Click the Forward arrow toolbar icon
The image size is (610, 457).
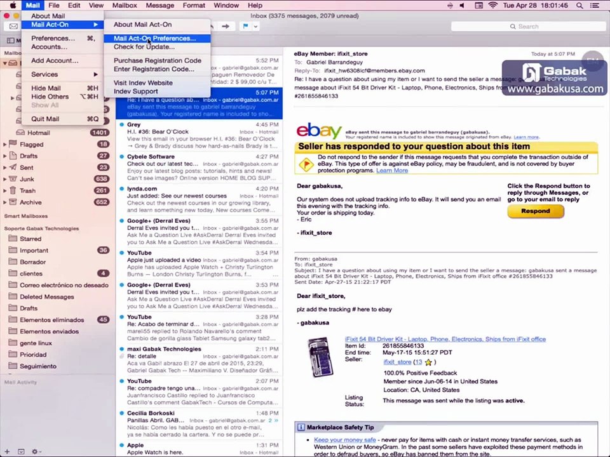pyautogui.click(x=226, y=27)
